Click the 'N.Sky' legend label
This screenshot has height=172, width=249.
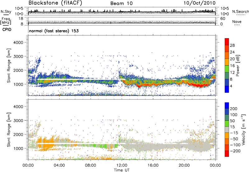pos(6,12)
